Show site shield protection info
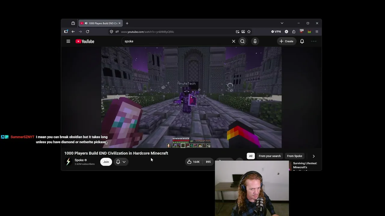The image size is (385, 216). coord(112,32)
